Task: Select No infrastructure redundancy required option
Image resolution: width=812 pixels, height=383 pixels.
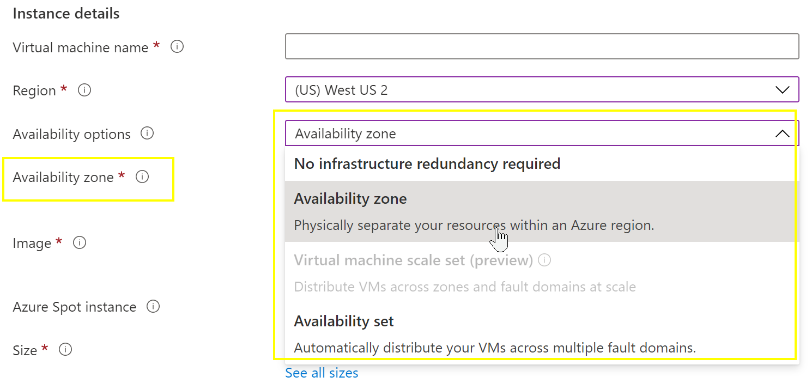Action: tap(427, 163)
